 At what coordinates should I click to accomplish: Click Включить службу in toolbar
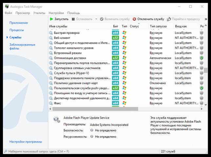click(x=115, y=19)
